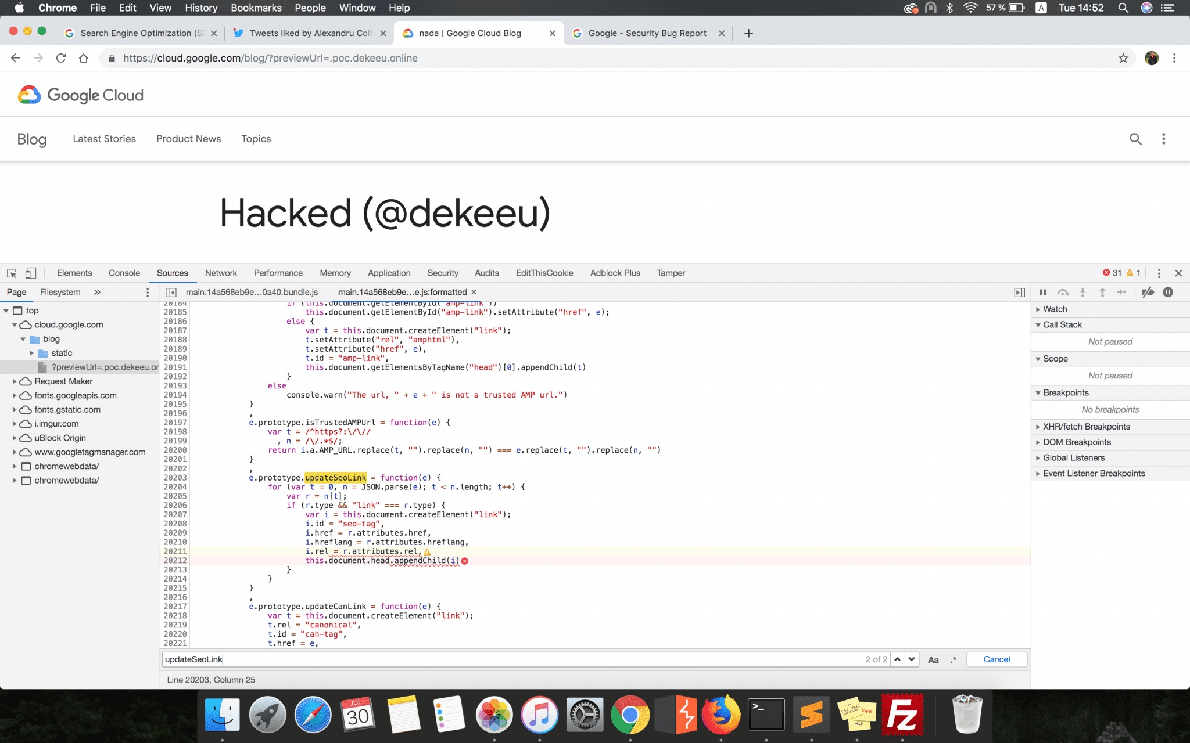Open the Application DevTools tab
Image resolution: width=1190 pixels, height=743 pixels.
[389, 273]
